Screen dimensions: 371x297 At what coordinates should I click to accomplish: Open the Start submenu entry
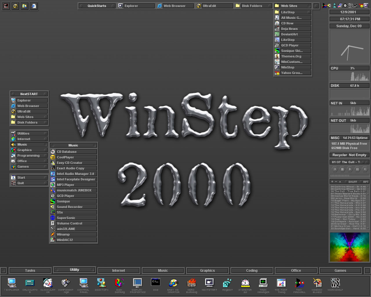pyautogui.click(x=29, y=178)
